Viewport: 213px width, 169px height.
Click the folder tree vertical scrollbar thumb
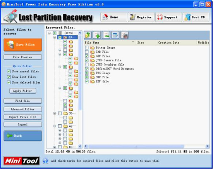click(x=80, y=73)
